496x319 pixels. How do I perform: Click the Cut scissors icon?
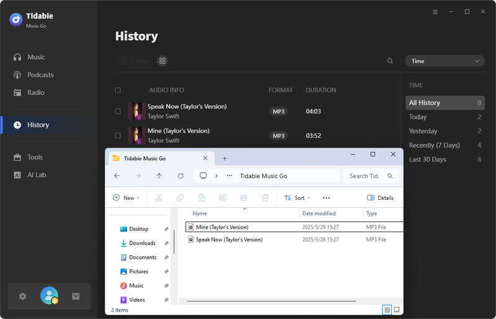pos(159,198)
